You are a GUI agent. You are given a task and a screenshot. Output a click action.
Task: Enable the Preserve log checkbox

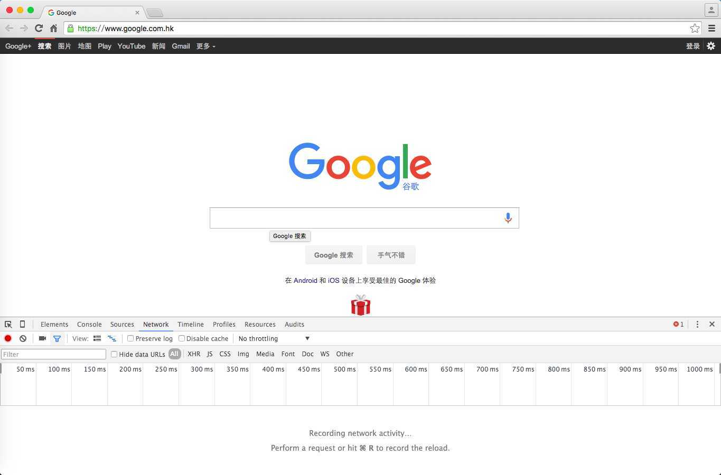(130, 338)
